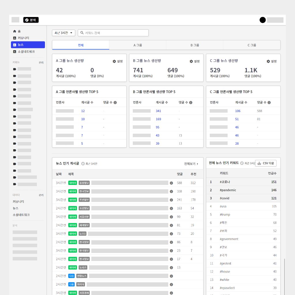Click 관리 link next to 키워드 section

point(41,63)
